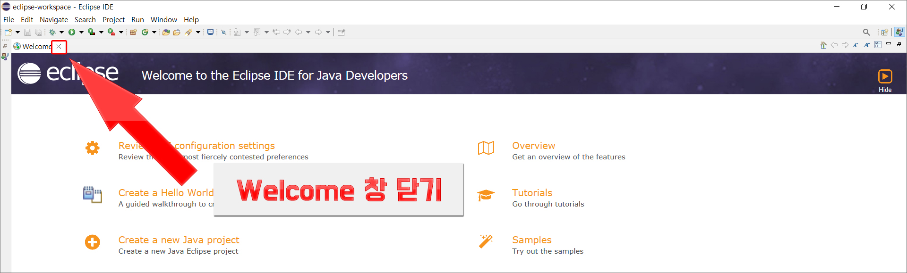The width and height of the screenshot is (907, 273).
Task: Click the Welcome view forward arrow
Action: [x=845, y=45]
